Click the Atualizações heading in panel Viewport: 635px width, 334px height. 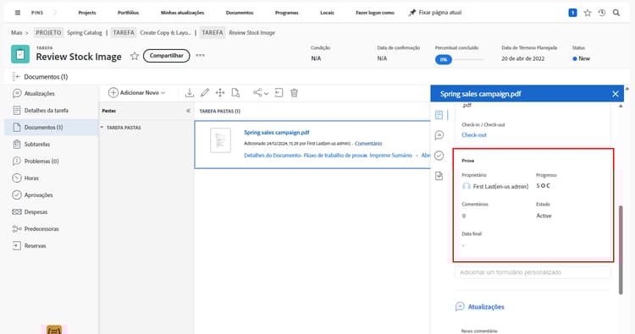(486, 307)
